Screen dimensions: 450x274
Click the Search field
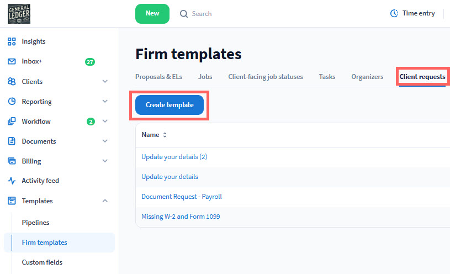(202, 14)
